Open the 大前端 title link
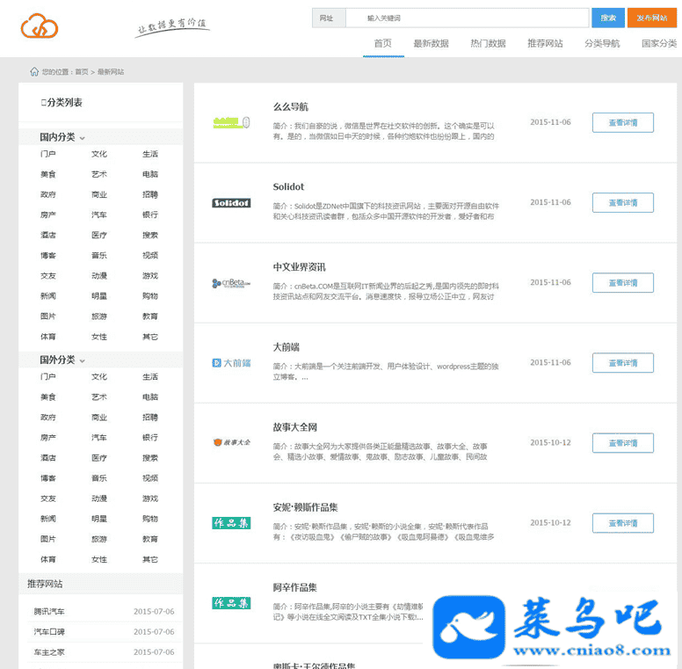Image resolution: width=682 pixels, height=669 pixels. [287, 347]
